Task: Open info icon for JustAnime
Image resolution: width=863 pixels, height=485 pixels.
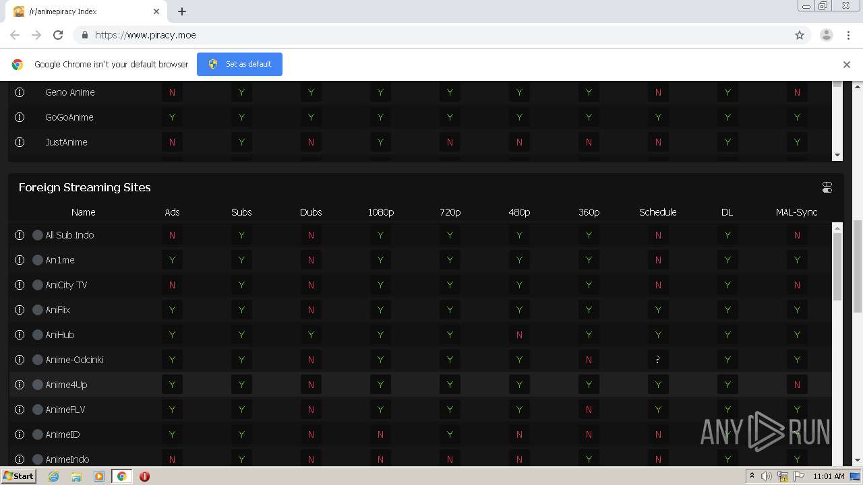Action: (x=20, y=142)
